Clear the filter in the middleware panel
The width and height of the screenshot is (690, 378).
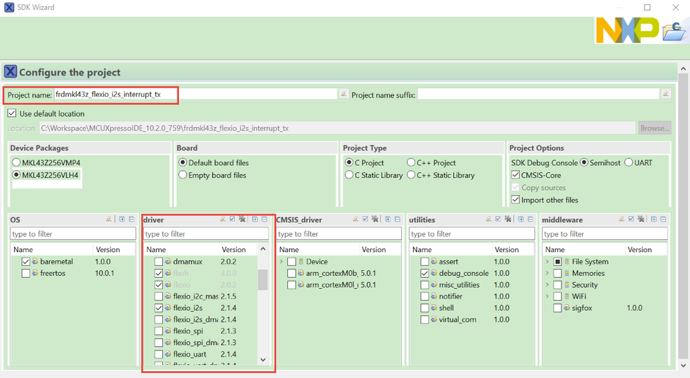pyautogui.click(x=622, y=218)
